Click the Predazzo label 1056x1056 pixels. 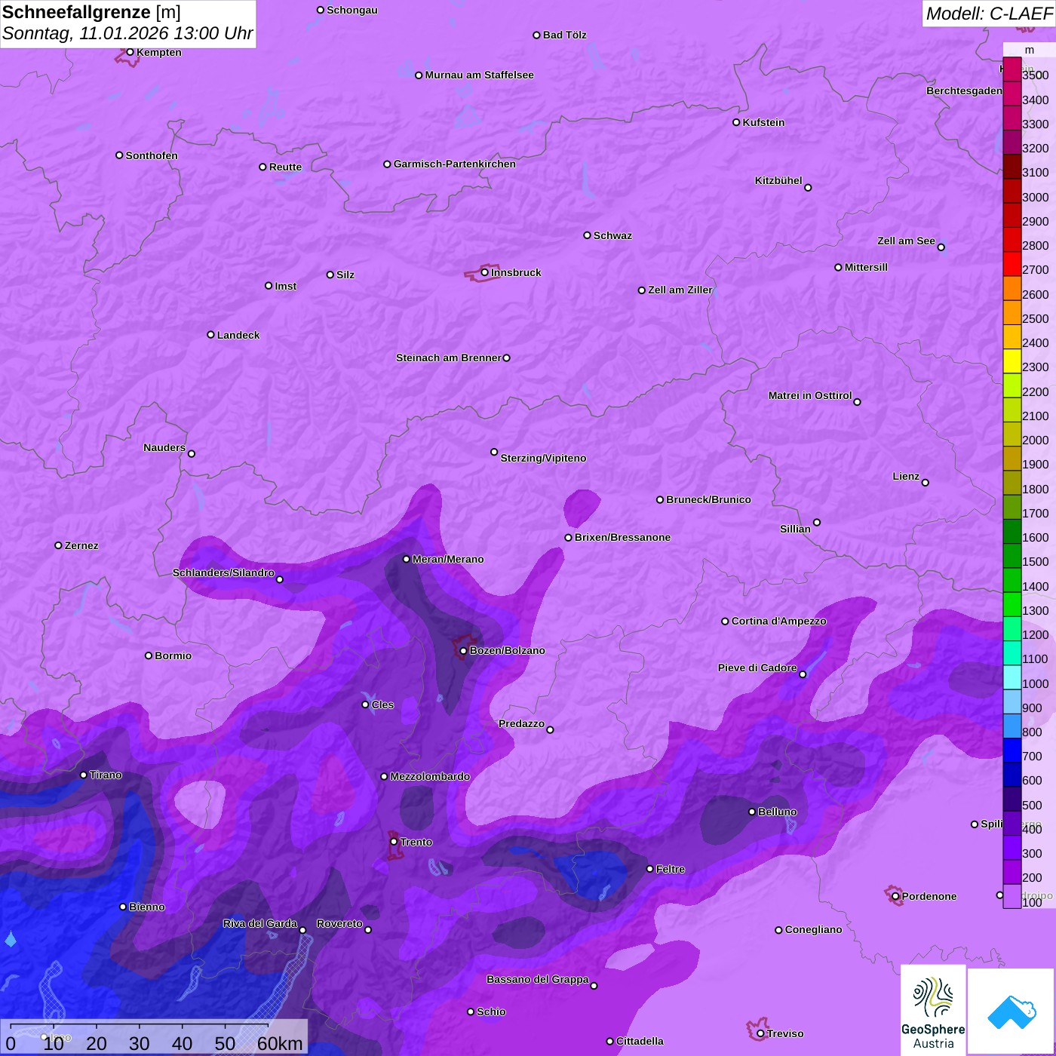tap(521, 723)
